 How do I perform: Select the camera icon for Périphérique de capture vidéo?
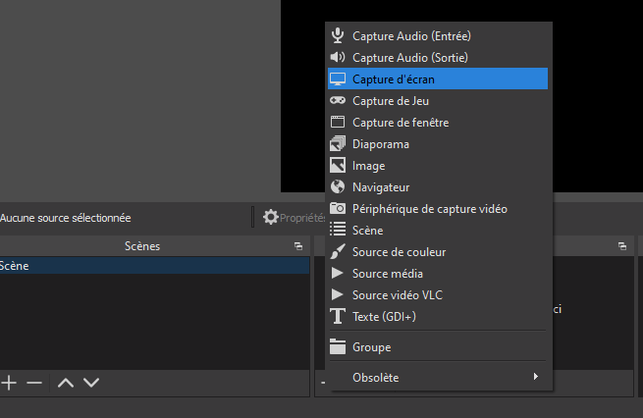click(338, 208)
